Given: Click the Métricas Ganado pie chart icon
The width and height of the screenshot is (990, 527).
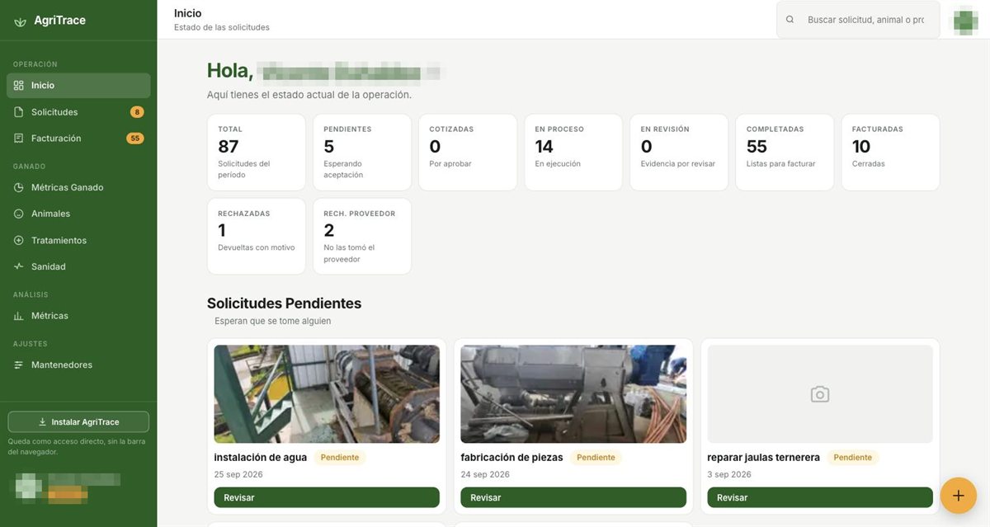Looking at the screenshot, I should coord(19,188).
